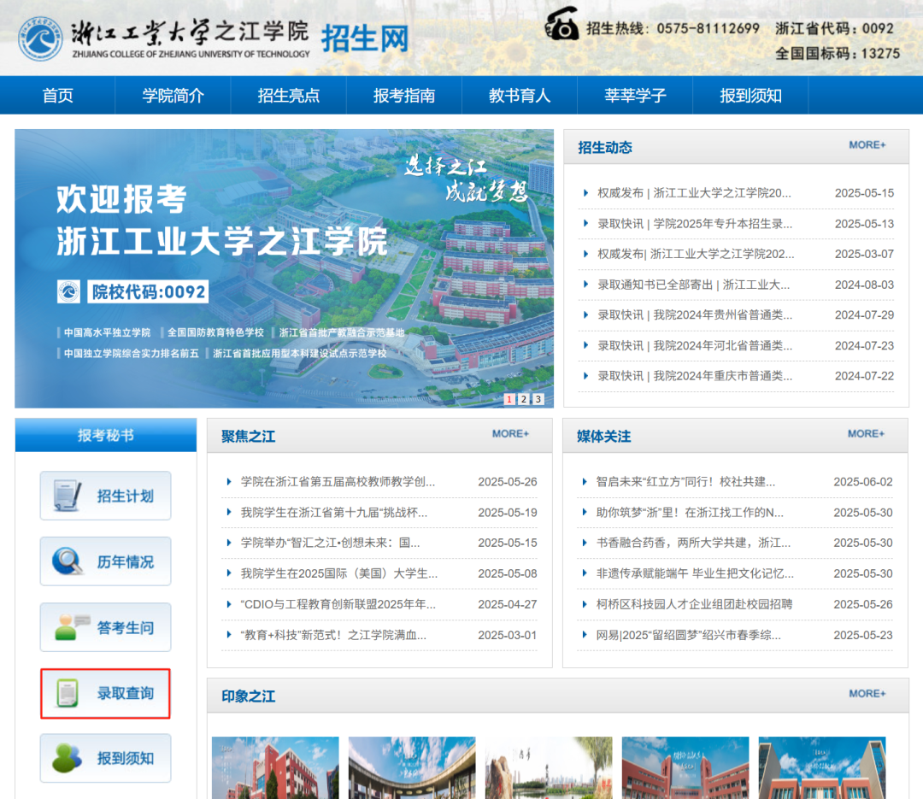Click the telephone icon beside 招生热线
The width and height of the screenshot is (923, 799).
pos(562,26)
